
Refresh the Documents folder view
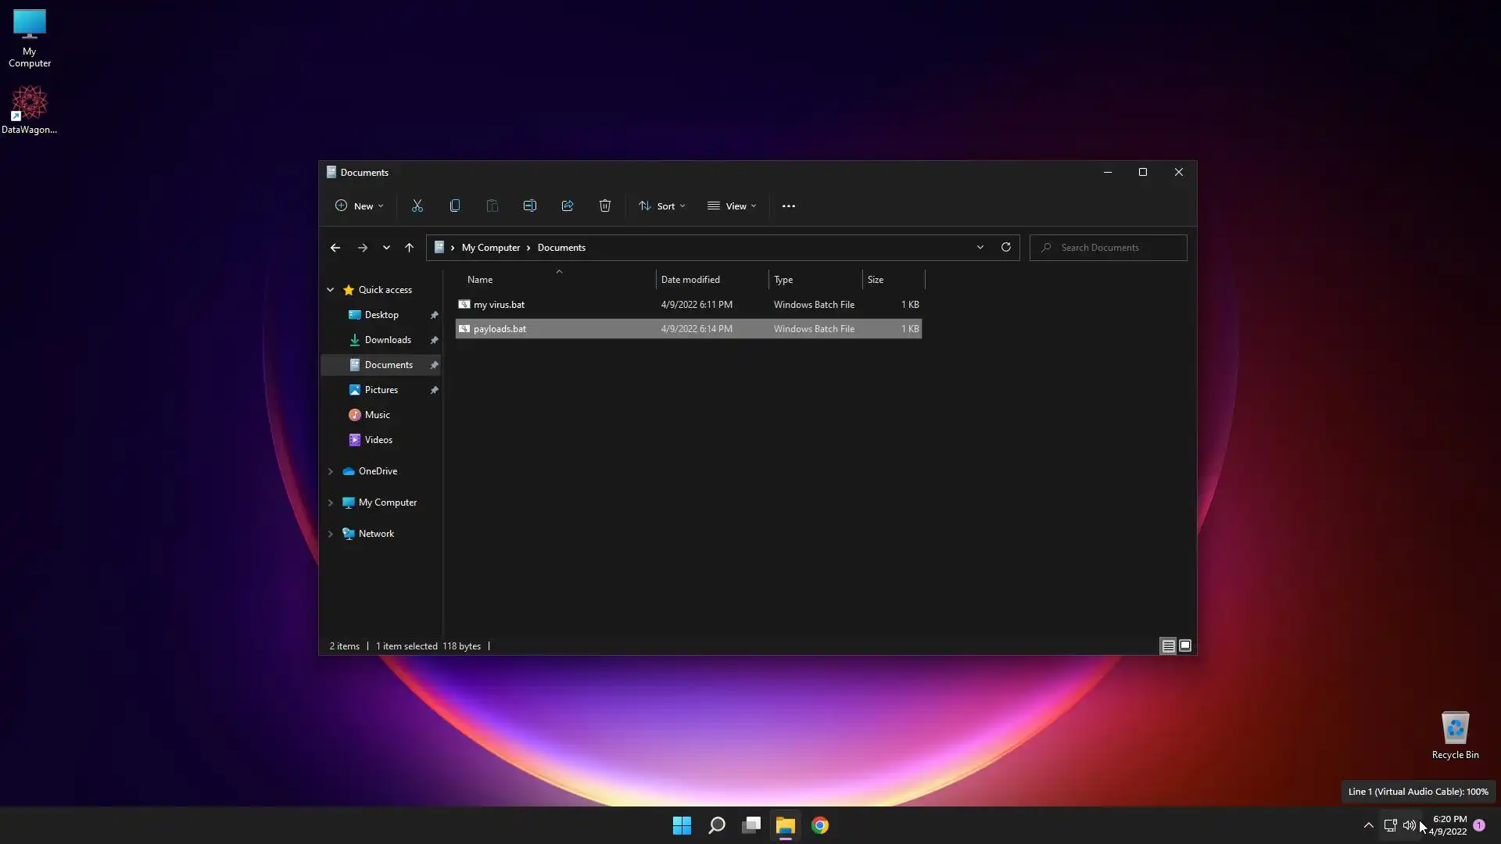pyautogui.click(x=1005, y=247)
